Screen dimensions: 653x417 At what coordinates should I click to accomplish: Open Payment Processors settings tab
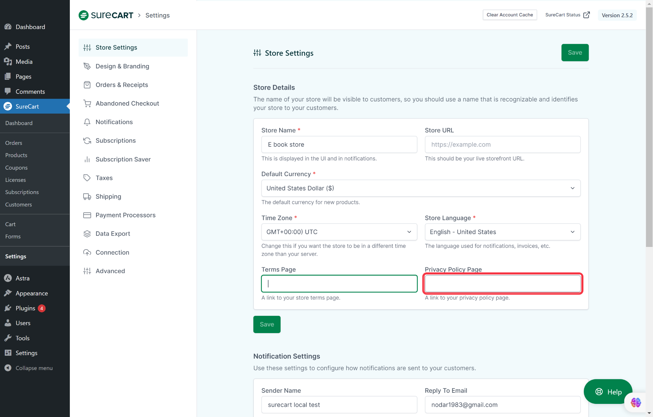pos(125,215)
